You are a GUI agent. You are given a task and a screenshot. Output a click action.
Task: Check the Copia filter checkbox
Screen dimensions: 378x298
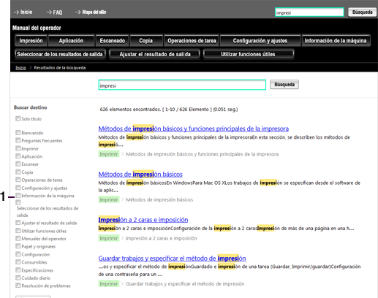click(18, 172)
